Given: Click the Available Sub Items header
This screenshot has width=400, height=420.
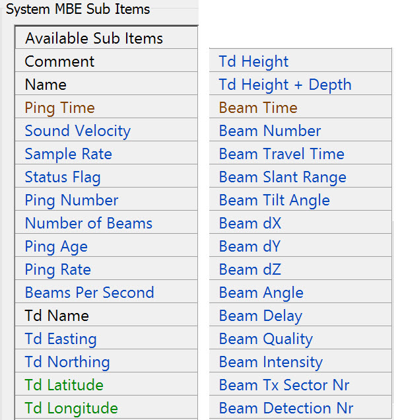Looking at the screenshot, I should coord(94,38).
